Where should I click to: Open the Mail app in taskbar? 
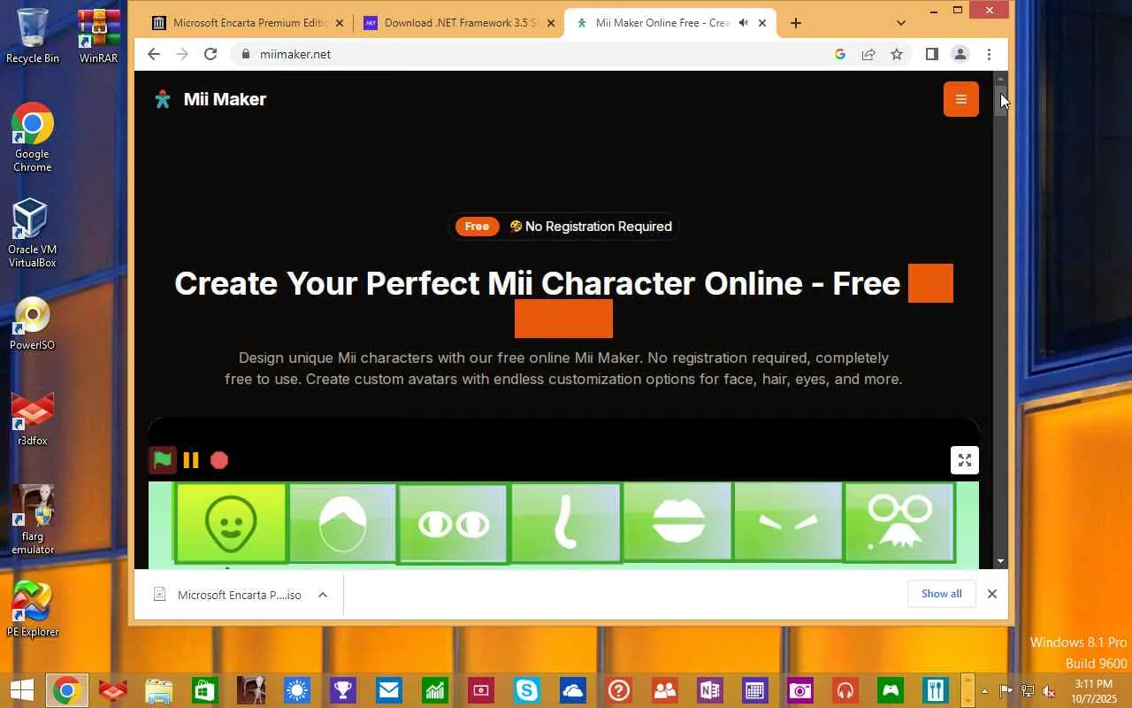click(388, 690)
